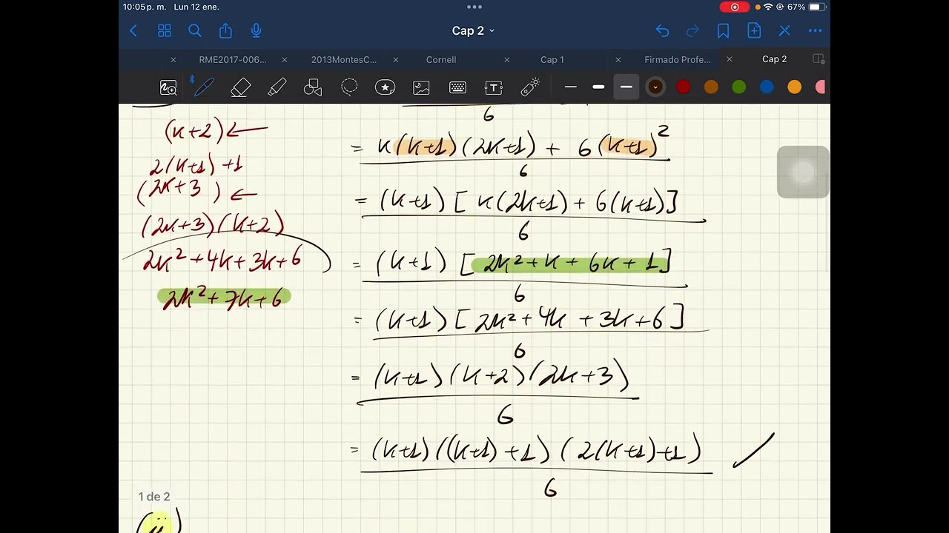Select the Highlighter tool

(277, 87)
